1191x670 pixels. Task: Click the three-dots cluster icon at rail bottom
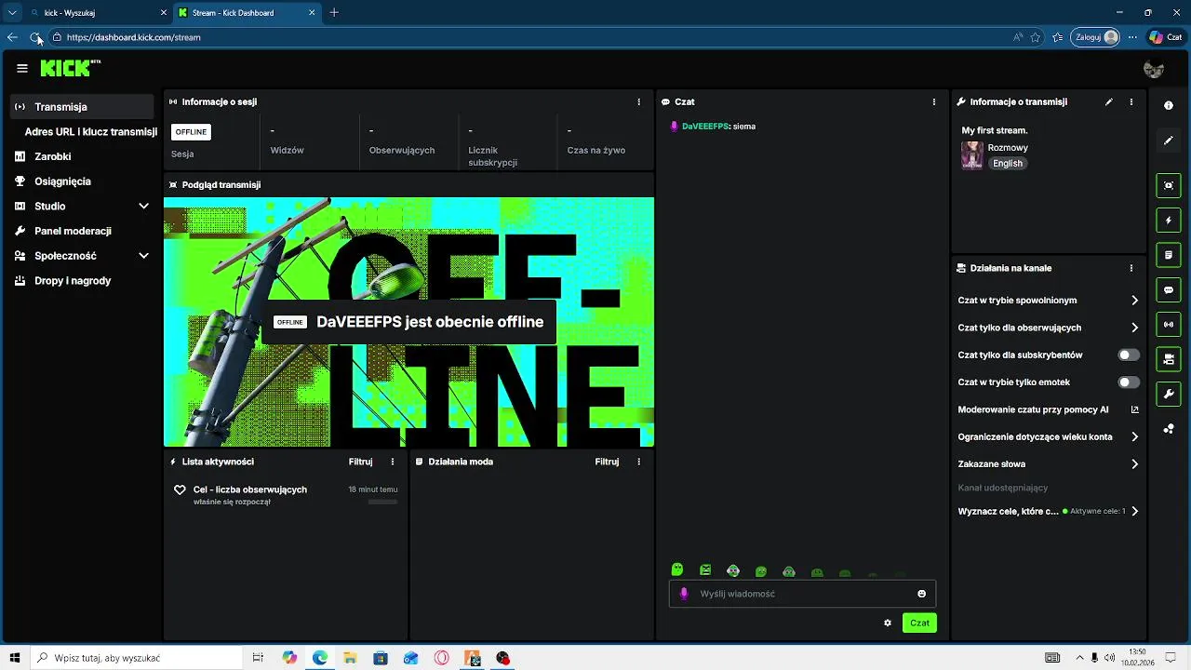1169,429
